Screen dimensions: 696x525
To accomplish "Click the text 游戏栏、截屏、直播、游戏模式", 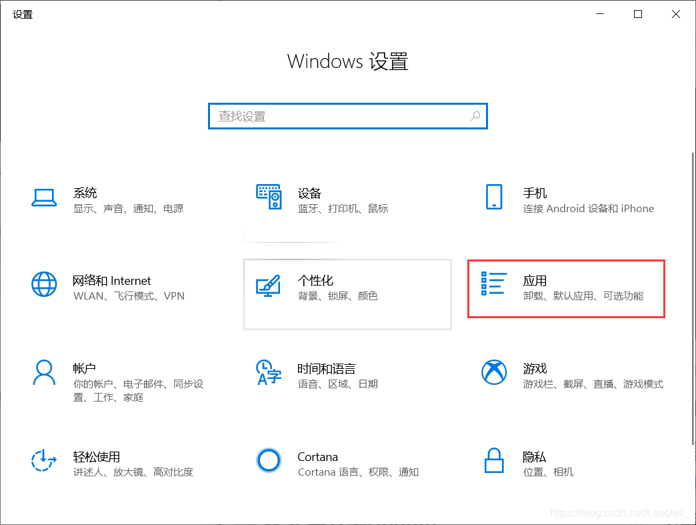I will (x=593, y=384).
